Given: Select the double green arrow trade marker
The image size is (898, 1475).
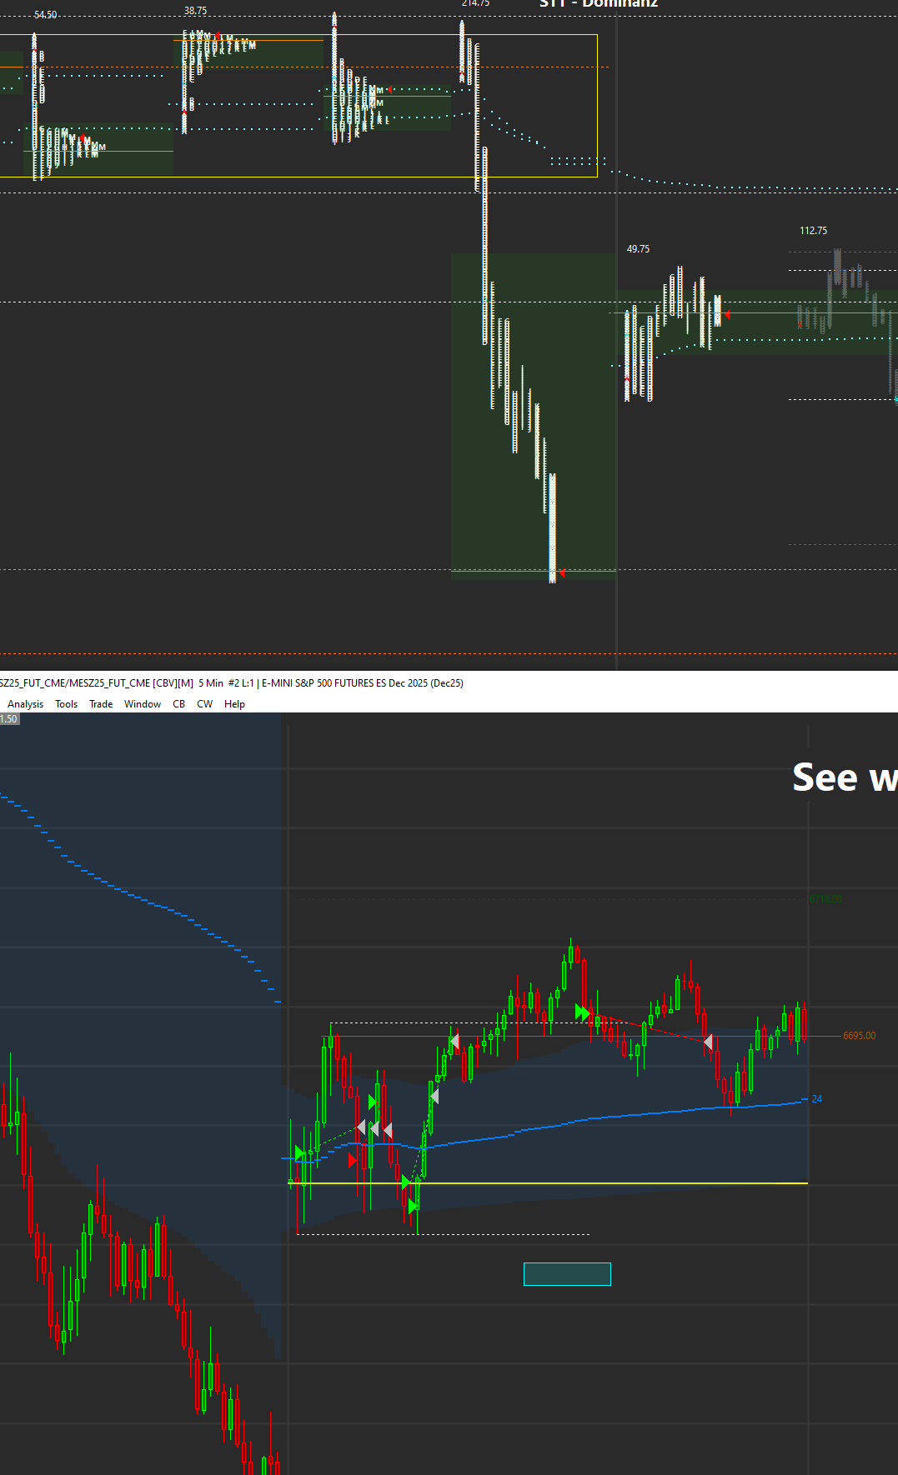Looking at the screenshot, I should click(582, 1012).
